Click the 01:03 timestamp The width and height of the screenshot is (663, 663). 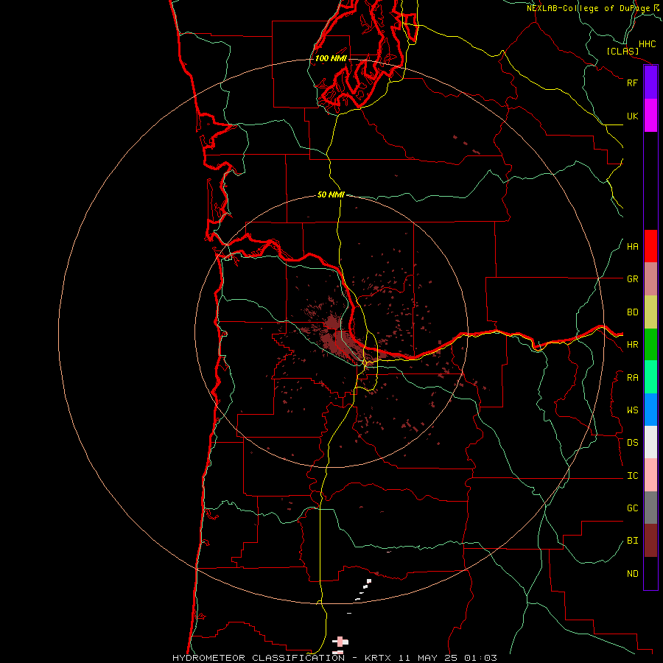coord(480,658)
